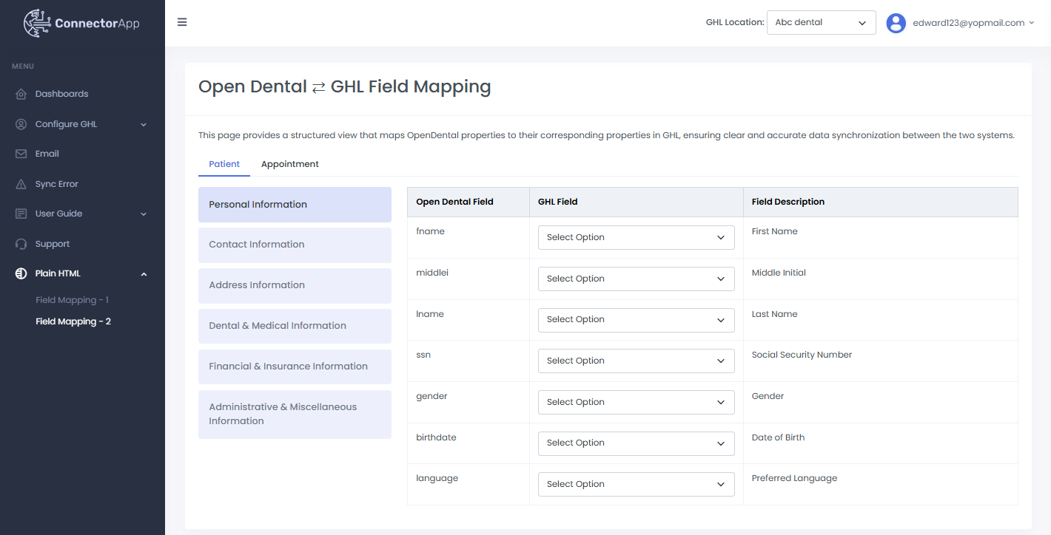Click the ConnectorApp logo
The height and width of the screenshot is (535, 1051).
pos(81,23)
